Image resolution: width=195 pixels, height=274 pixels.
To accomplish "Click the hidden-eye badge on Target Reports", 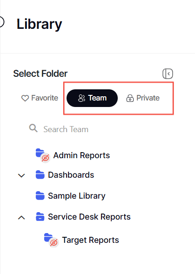I will point(54,243).
